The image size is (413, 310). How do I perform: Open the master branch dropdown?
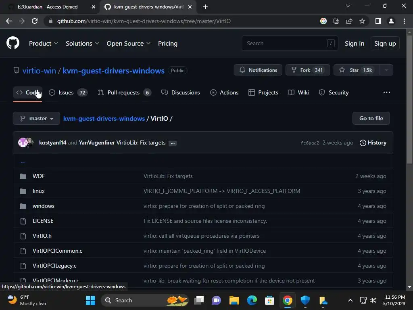click(36, 118)
